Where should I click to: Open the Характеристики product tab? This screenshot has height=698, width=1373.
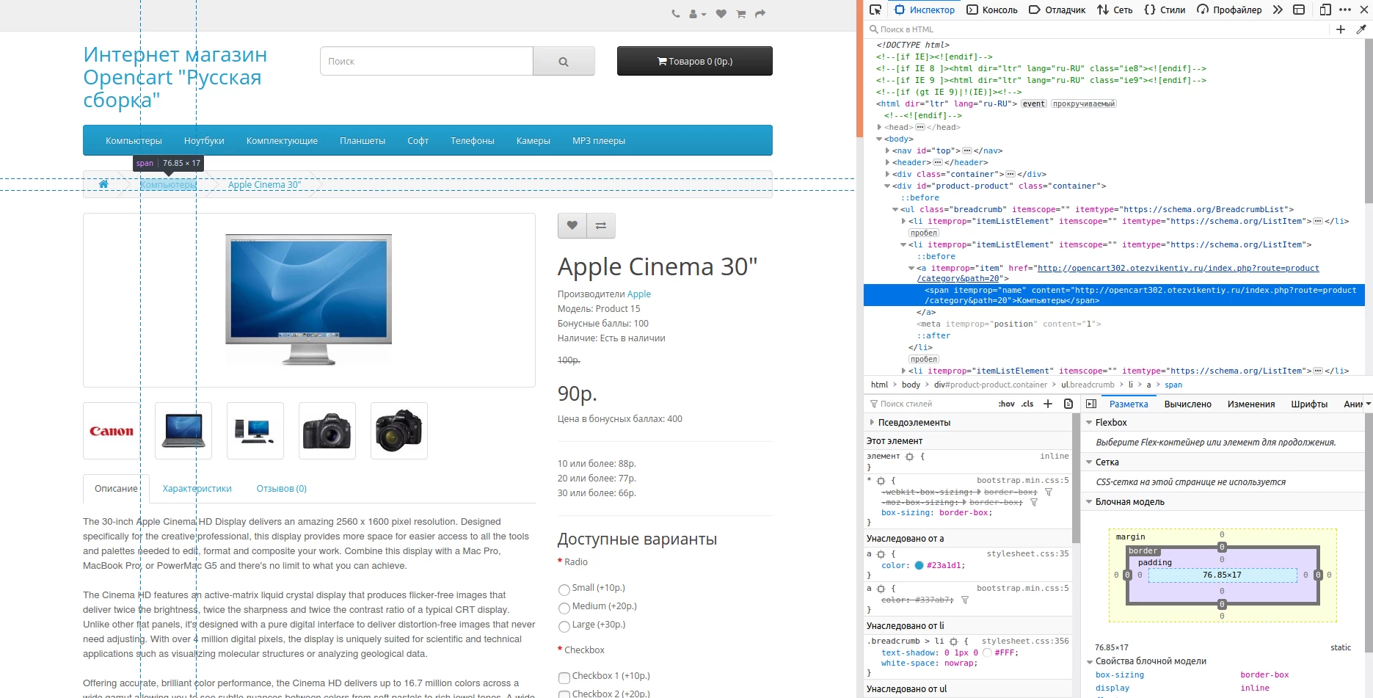(x=197, y=489)
